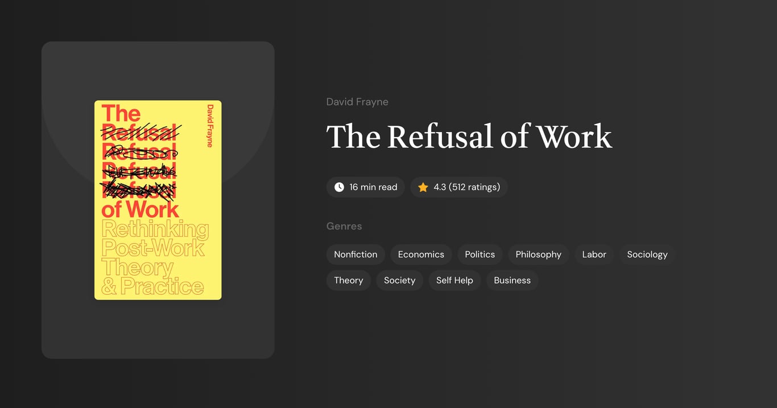Click the Genres section heading
This screenshot has height=408, width=777.
click(344, 226)
